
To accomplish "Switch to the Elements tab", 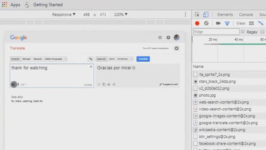I will [x=225, y=15].
